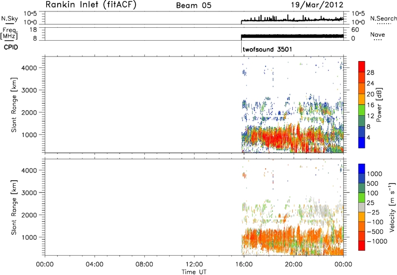Pick the teal 100–500 velocity swatch

(x=362, y=188)
